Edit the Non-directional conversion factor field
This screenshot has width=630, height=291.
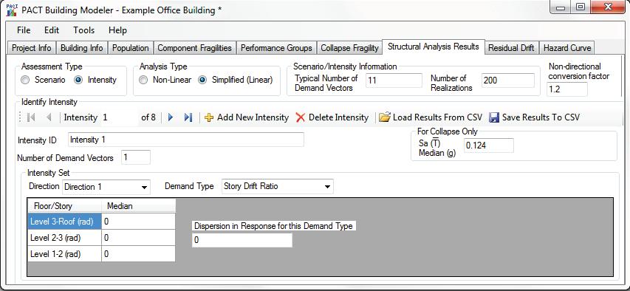(567, 89)
